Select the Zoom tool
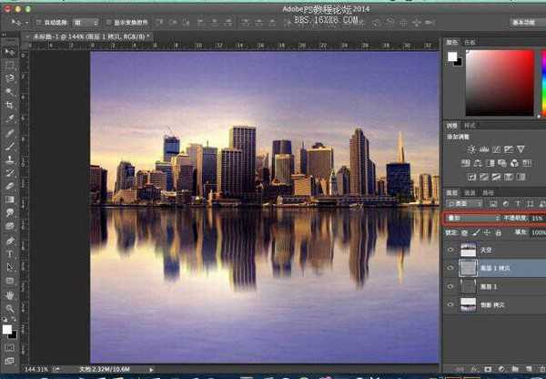546x379 pixels. click(10, 308)
